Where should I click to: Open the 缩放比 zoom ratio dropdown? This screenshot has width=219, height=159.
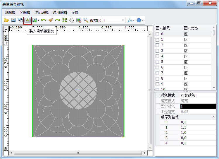(123, 20)
